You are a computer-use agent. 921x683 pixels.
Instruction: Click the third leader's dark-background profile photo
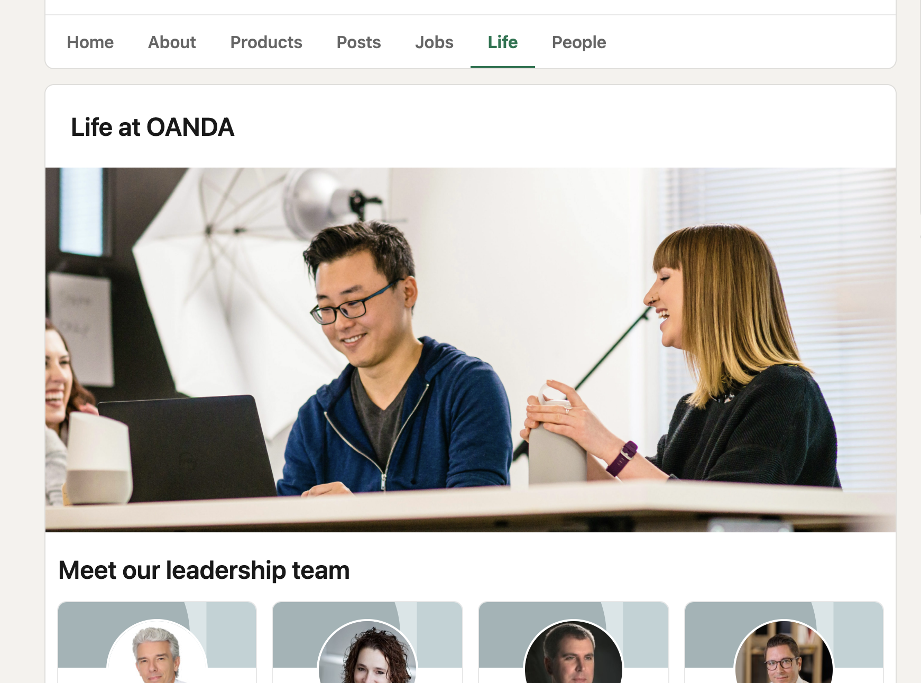[574, 652]
